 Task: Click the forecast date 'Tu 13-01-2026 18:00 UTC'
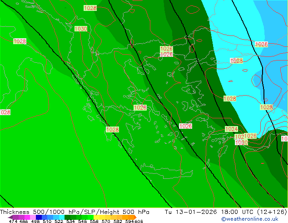pyautogui.click(x=209, y=212)
